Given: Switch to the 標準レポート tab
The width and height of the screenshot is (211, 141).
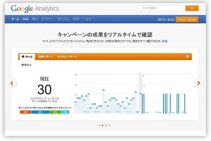Looking at the screenshot, I should click(46, 57).
